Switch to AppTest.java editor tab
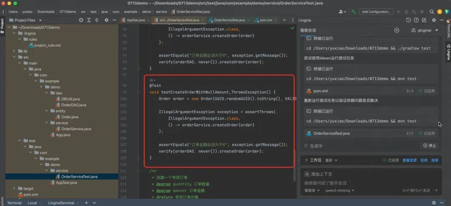This screenshot has height=206, width=451. pos(135,20)
